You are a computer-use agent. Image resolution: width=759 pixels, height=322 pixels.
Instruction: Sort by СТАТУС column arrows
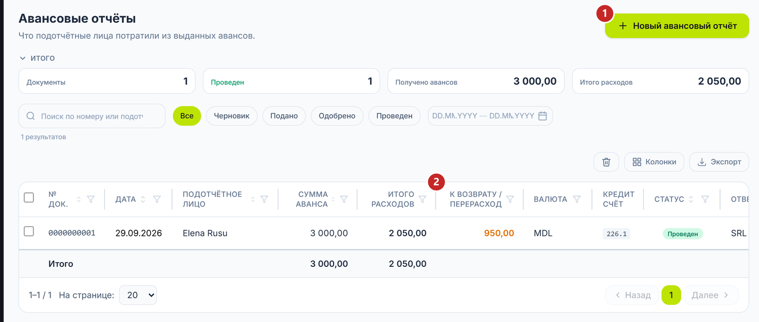coord(692,199)
